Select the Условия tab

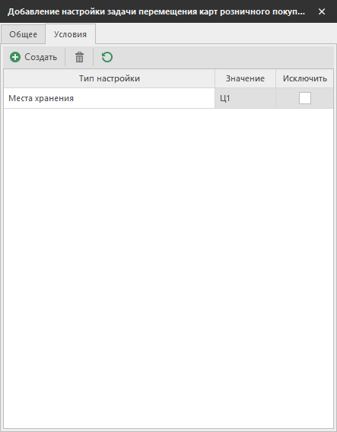(70, 34)
